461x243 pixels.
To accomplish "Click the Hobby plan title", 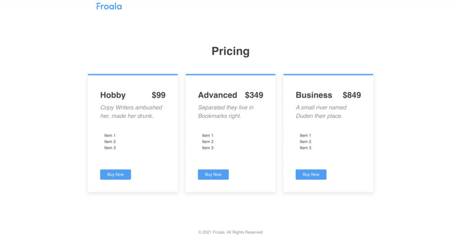I will [113, 95].
